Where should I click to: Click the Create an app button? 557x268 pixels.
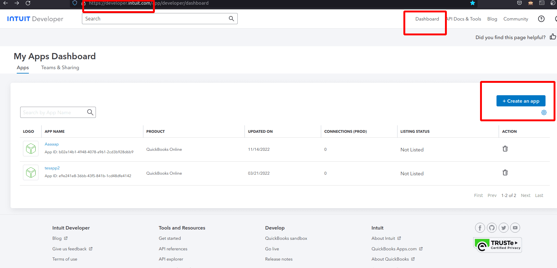click(x=521, y=101)
